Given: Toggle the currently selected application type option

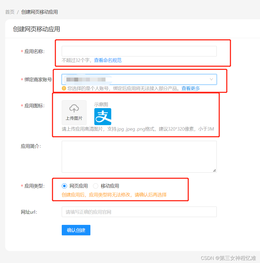Looking at the screenshot, I should coord(64,186).
